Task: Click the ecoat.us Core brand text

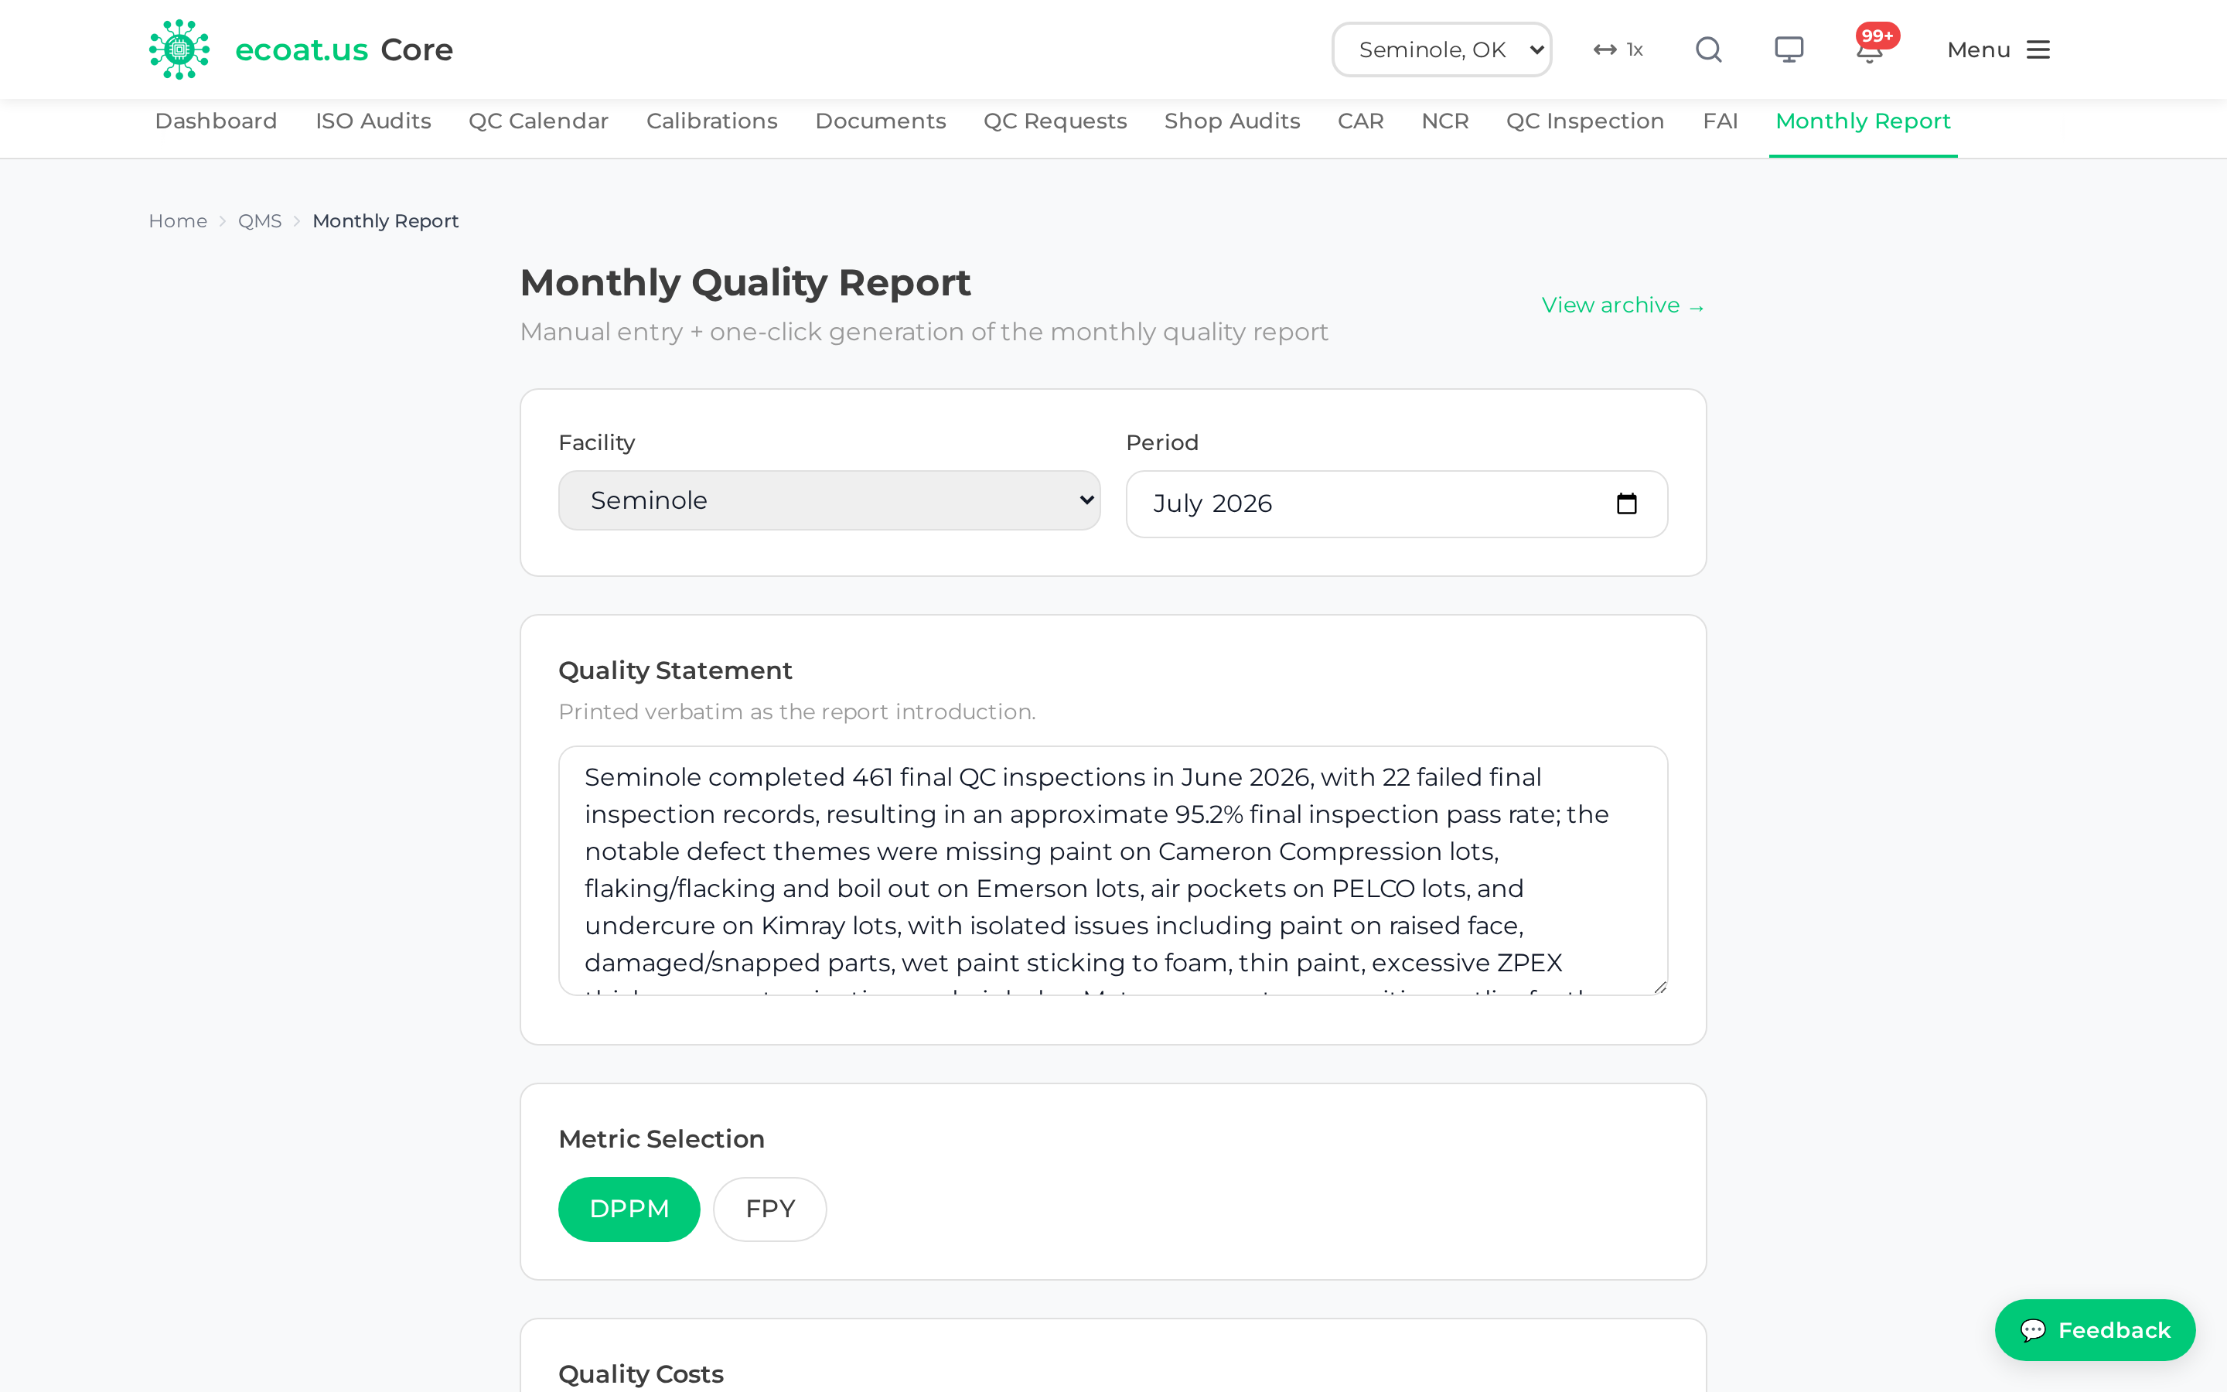Action: [343, 49]
